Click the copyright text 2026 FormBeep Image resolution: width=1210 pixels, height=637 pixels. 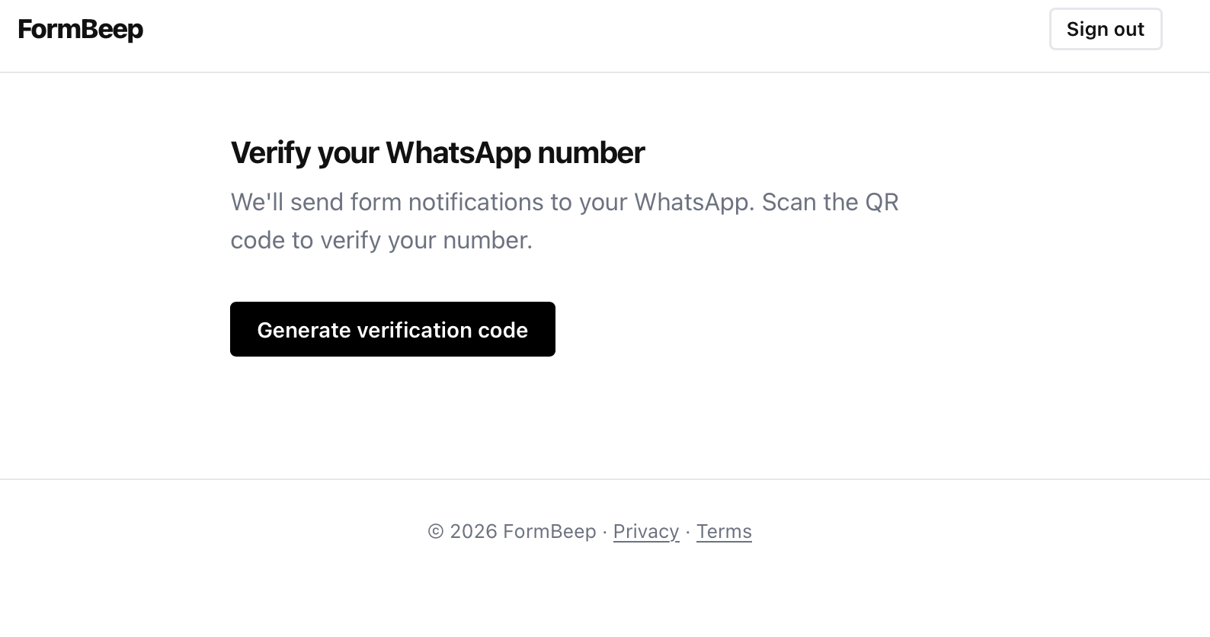(511, 531)
